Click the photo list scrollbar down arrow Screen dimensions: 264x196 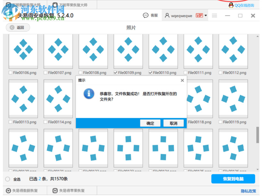click(258, 170)
